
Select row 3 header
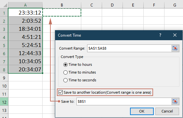tap(4, 29)
